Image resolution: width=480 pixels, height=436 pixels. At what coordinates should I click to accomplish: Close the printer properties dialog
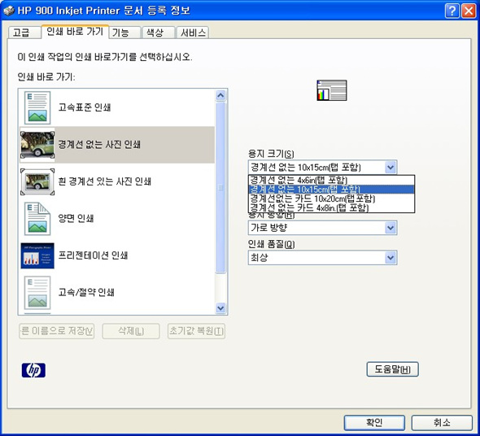(469, 11)
